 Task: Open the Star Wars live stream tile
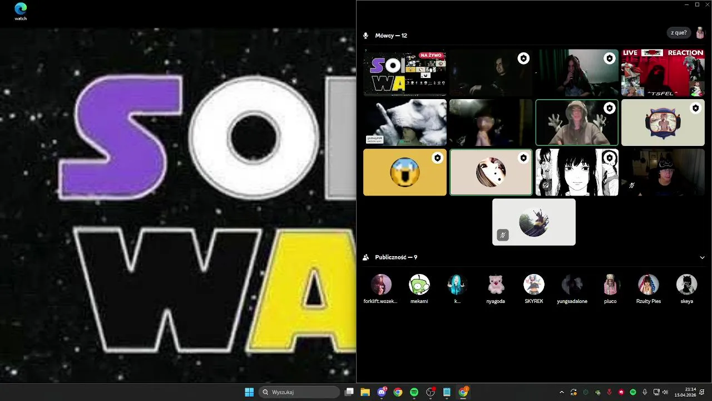[x=405, y=73]
